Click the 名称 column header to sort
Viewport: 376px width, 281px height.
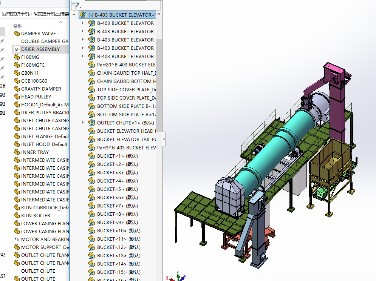pos(18,26)
